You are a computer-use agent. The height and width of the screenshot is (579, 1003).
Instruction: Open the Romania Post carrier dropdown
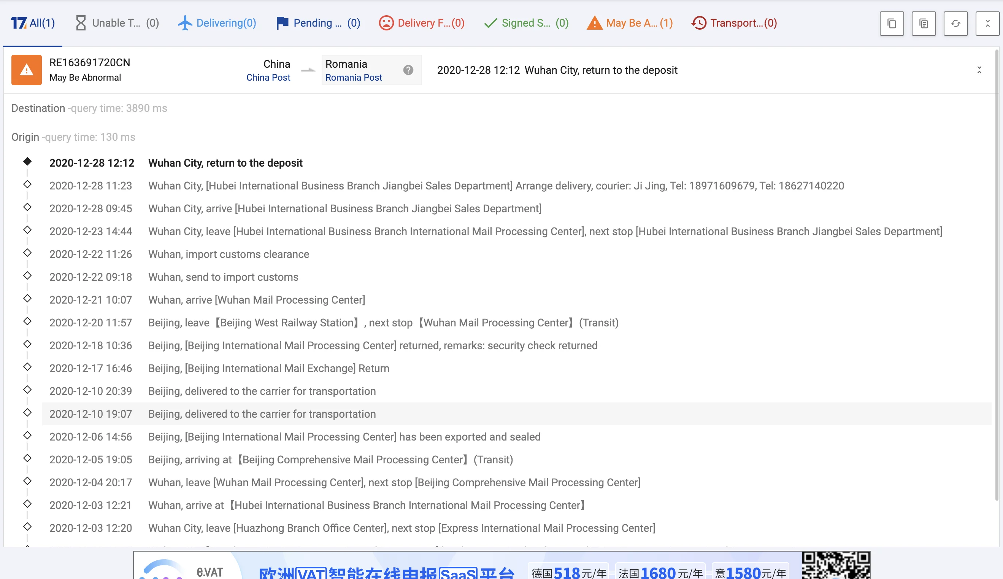pyautogui.click(x=353, y=78)
